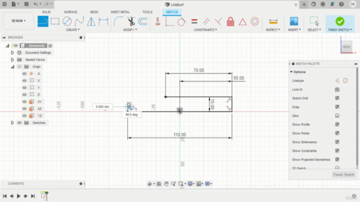The image size is (360, 202).
Task: Switch to the SHEET METAL tab
Action: click(x=120, y=12)
